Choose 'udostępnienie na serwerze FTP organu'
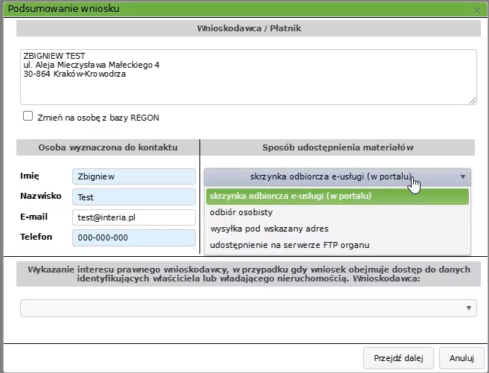Image resolution: width=489 pixels, height=373 pixels. click(337, 245)
